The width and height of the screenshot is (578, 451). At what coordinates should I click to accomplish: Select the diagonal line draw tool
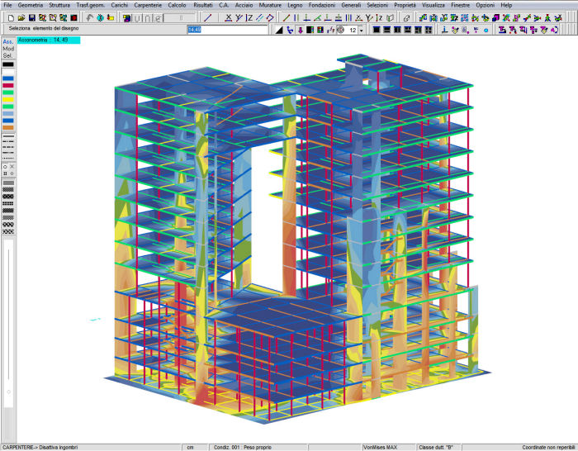(207, 17)
